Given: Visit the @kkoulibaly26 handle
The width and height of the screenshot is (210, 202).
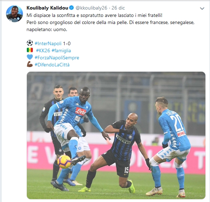Looking at the screenshot, I should (91, 8).
